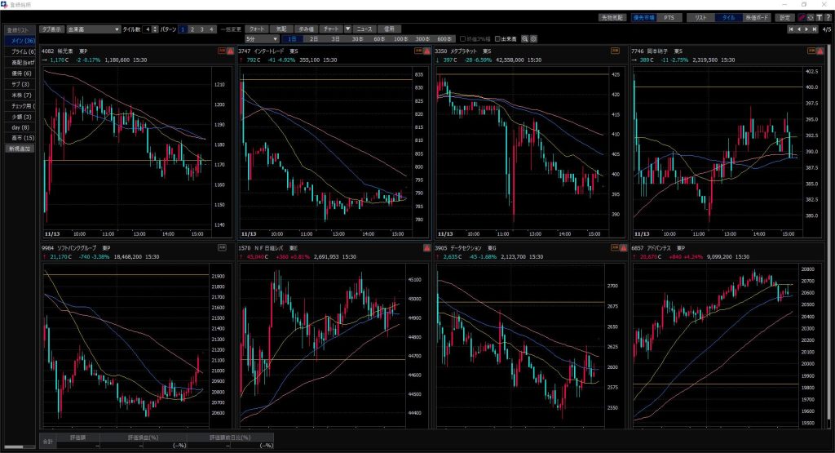Increase tile count with タイル数 stepper
The width and height of the screenshot is (835, 453).
point(154,27)
